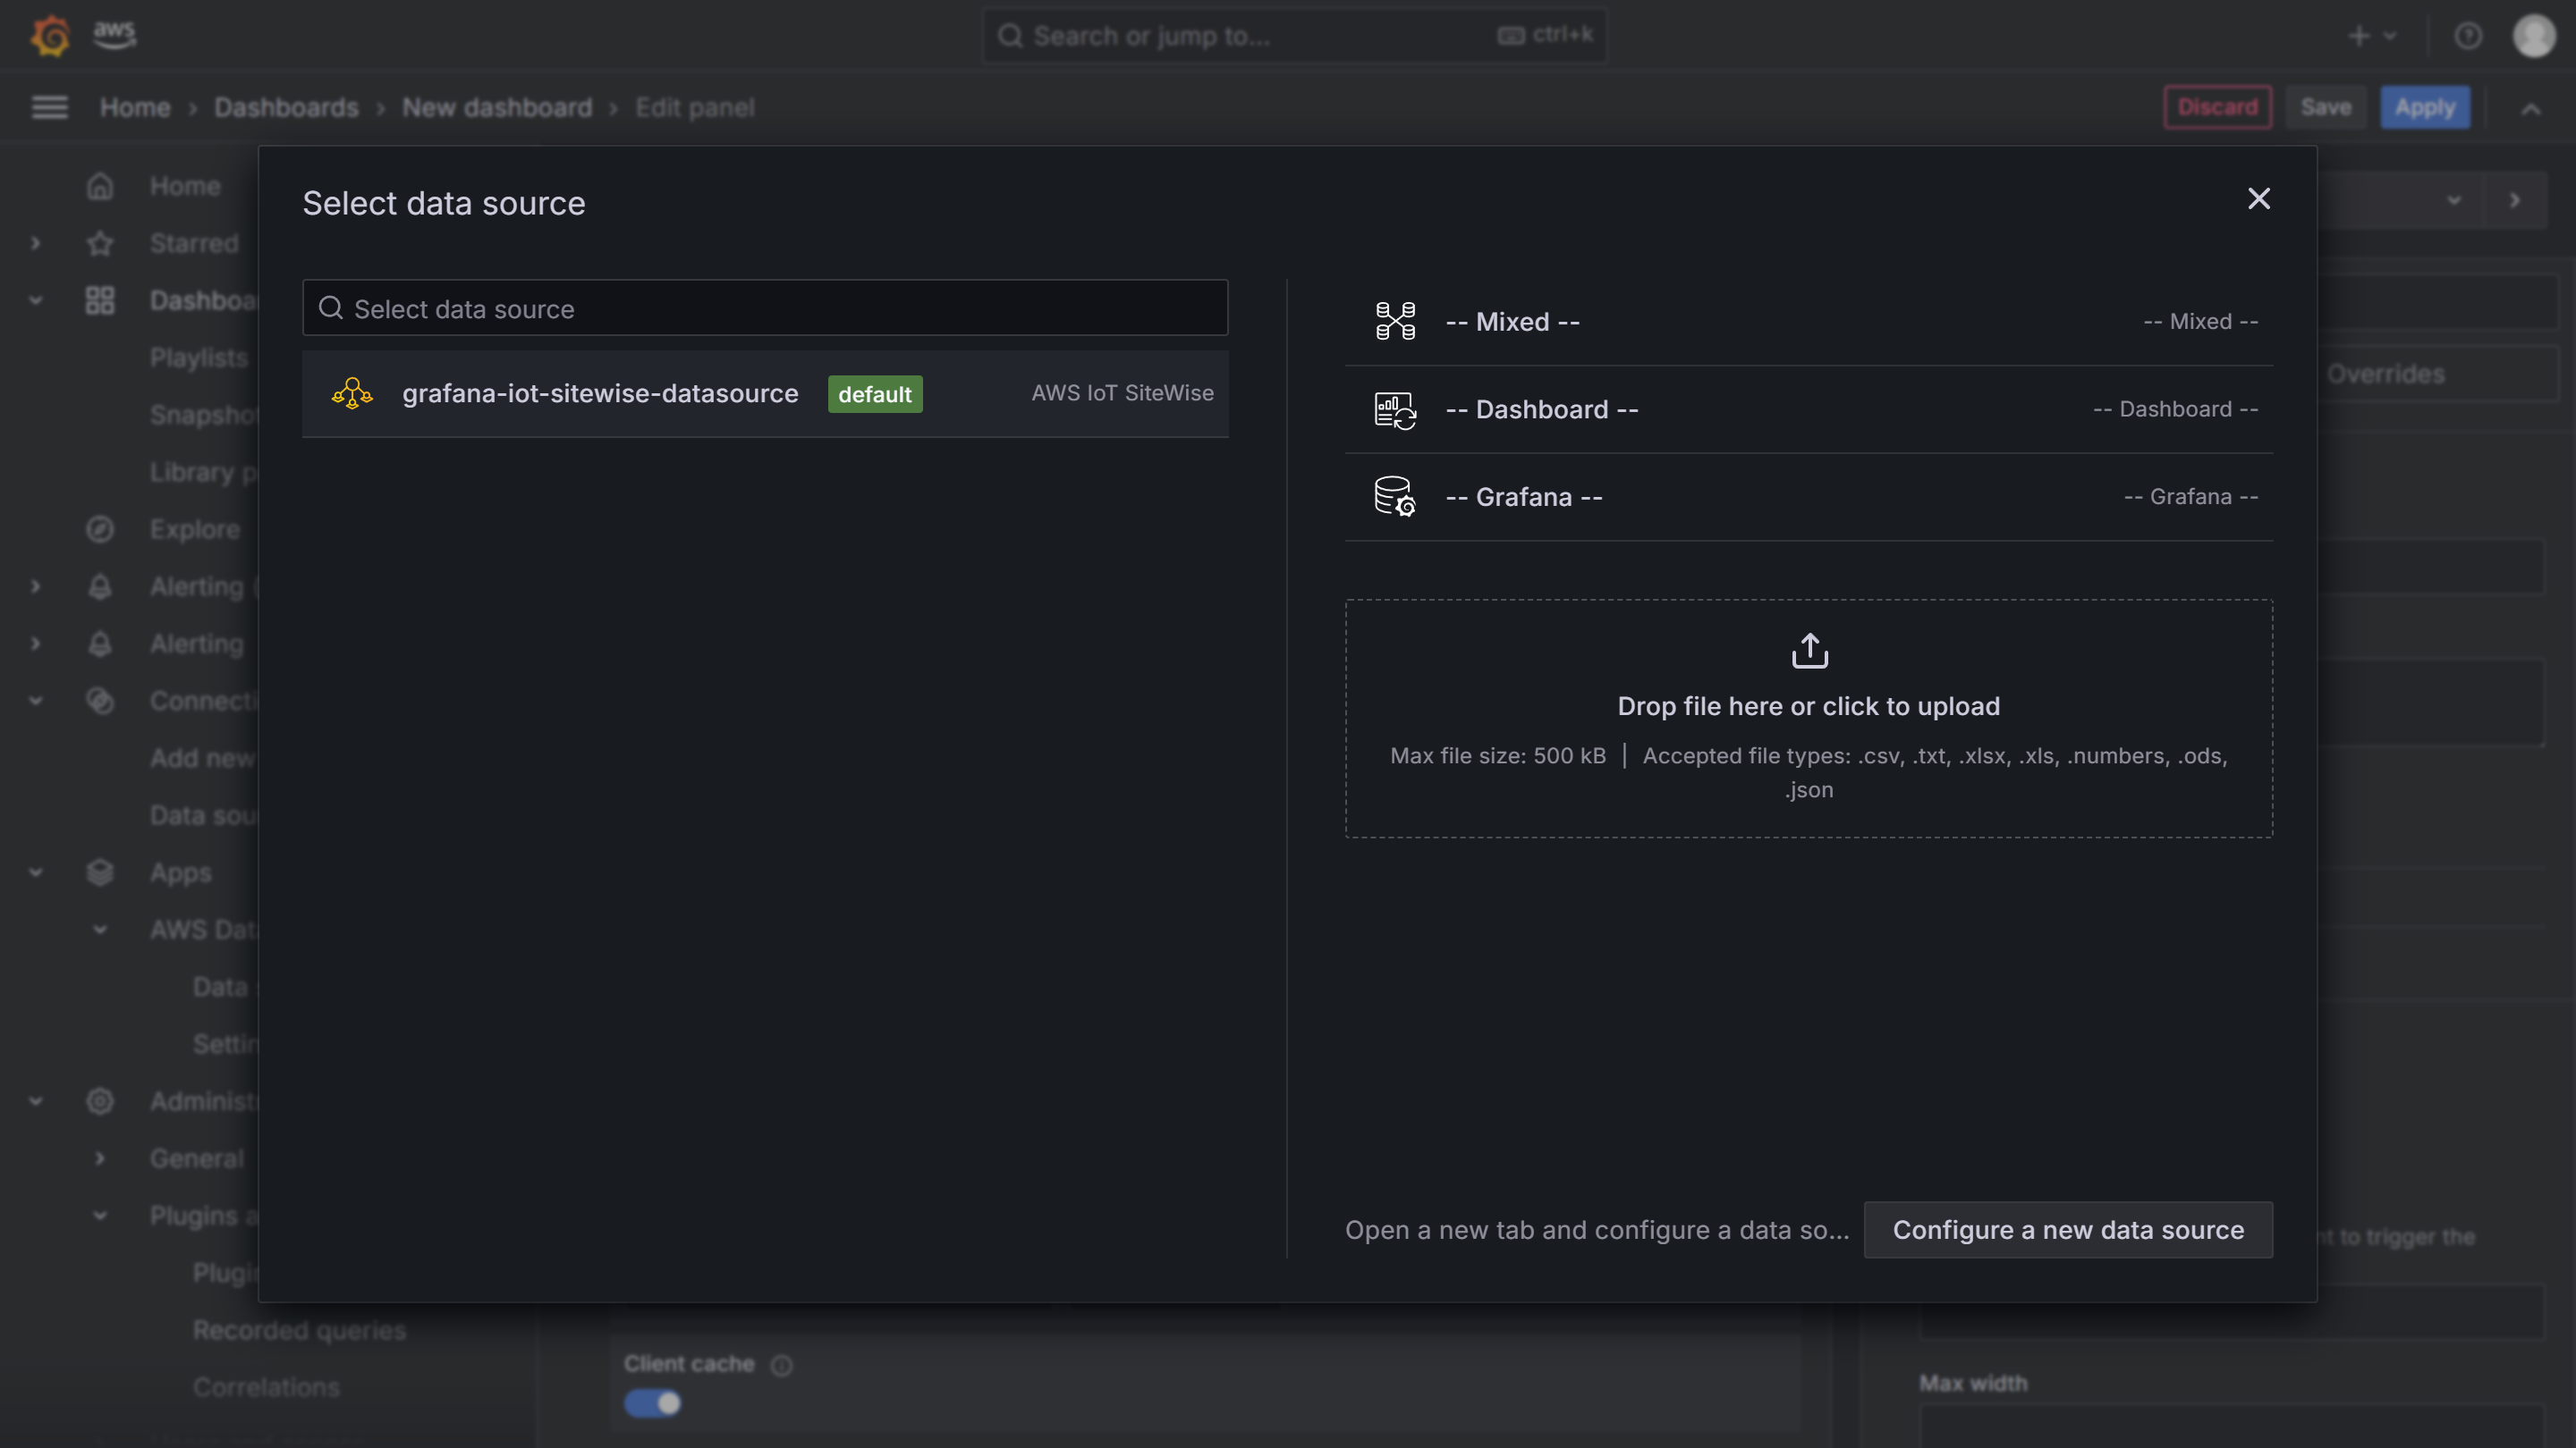This screenshot has width=2576, height=1448.
Task: Click Drop file here or click to upload
Action: (x=1808, y=706)
